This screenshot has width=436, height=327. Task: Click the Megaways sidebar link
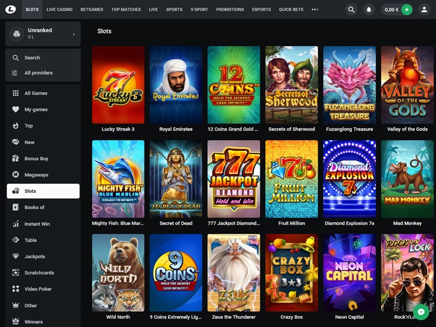pyautogui.click(x=36, y=175)
